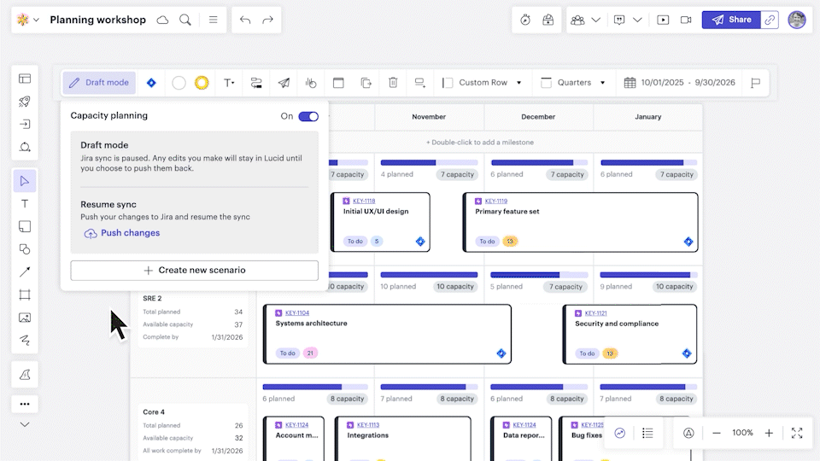820x461 pixels.
Task: Open the Custom Row dropdown
Action: tap(483, 83)
